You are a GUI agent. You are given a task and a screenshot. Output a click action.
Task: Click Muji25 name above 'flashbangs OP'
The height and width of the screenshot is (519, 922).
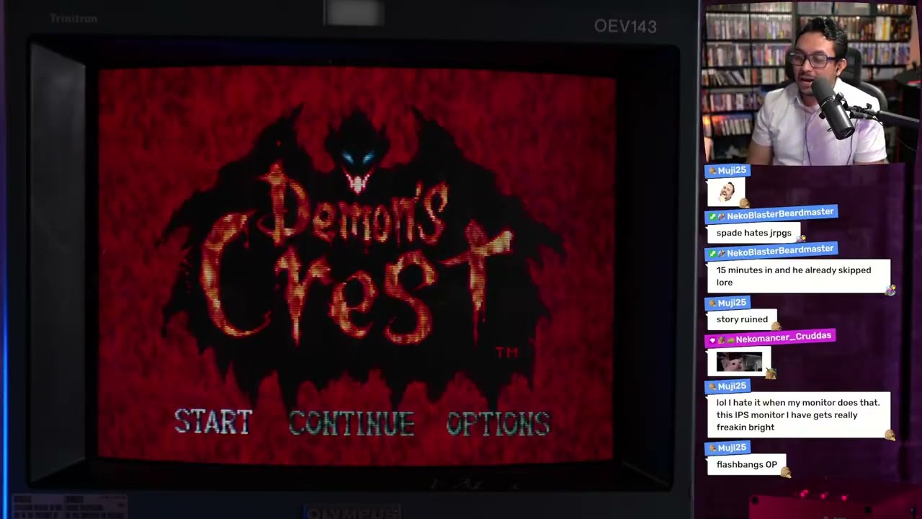pyautogui.click(x=732, y=448)
